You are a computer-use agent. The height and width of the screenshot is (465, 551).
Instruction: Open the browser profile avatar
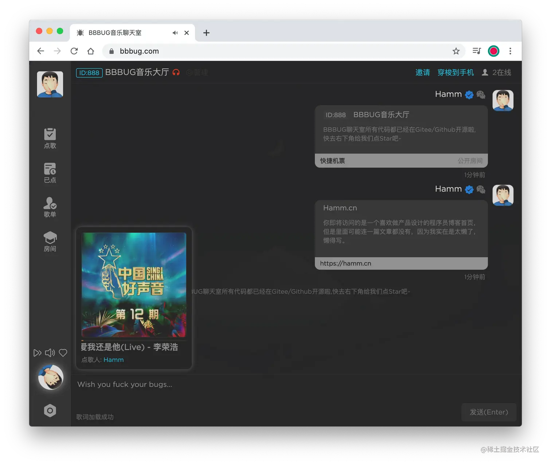click(x=494, y=51)
